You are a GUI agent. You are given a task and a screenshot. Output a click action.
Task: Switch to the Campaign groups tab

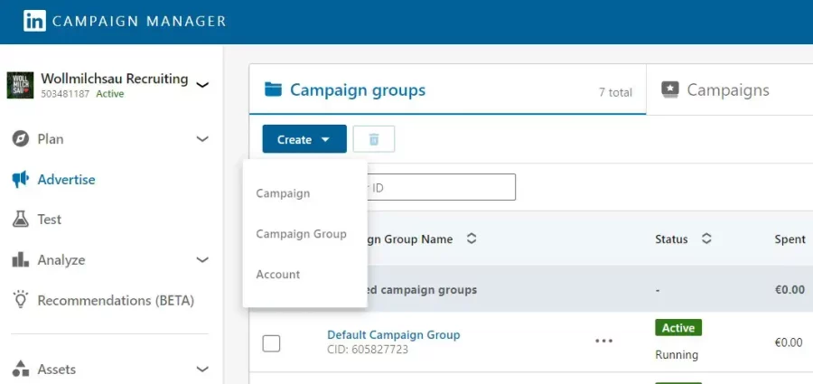[x=447, y=89]
